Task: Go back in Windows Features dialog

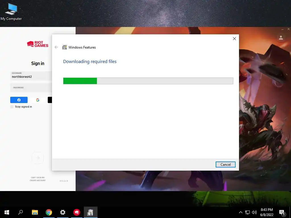Action: (x=56, y=47)
